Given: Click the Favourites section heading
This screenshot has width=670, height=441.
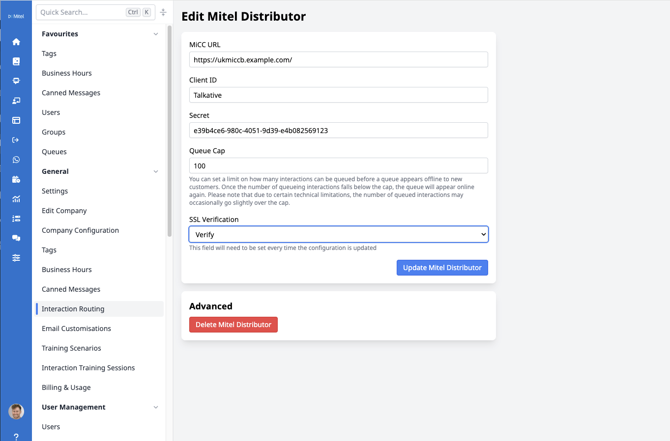Looking at the screenshot, I should pos(60,34).
